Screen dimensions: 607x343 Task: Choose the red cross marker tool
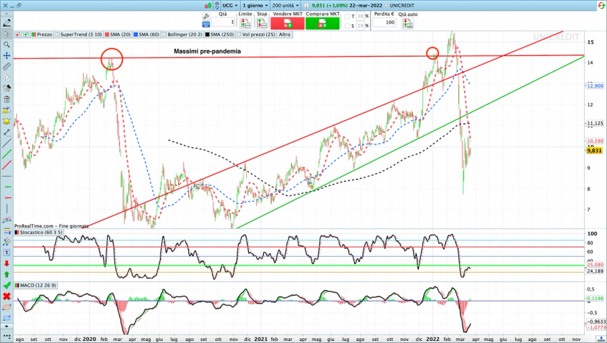(x=7, y=297)
